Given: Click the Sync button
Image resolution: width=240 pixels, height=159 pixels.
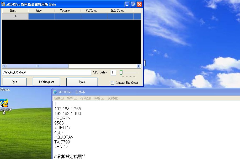Looking at the screenshot, I should [x=82, y=82].
